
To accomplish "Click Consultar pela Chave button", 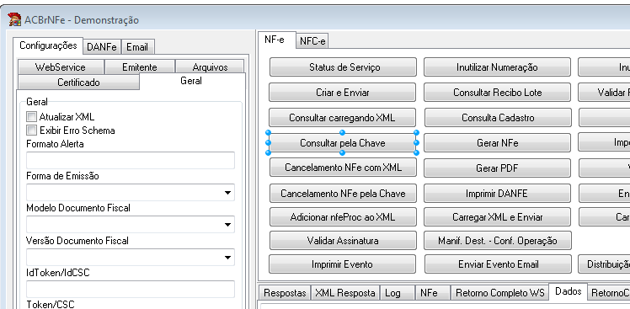I will 342,143.
